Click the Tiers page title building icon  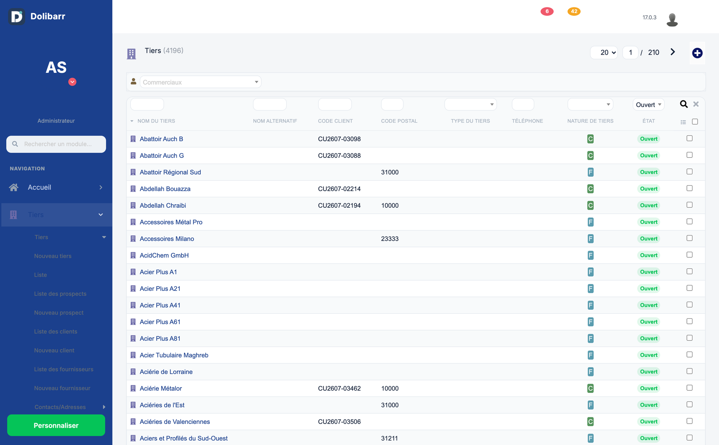point(131,54)
